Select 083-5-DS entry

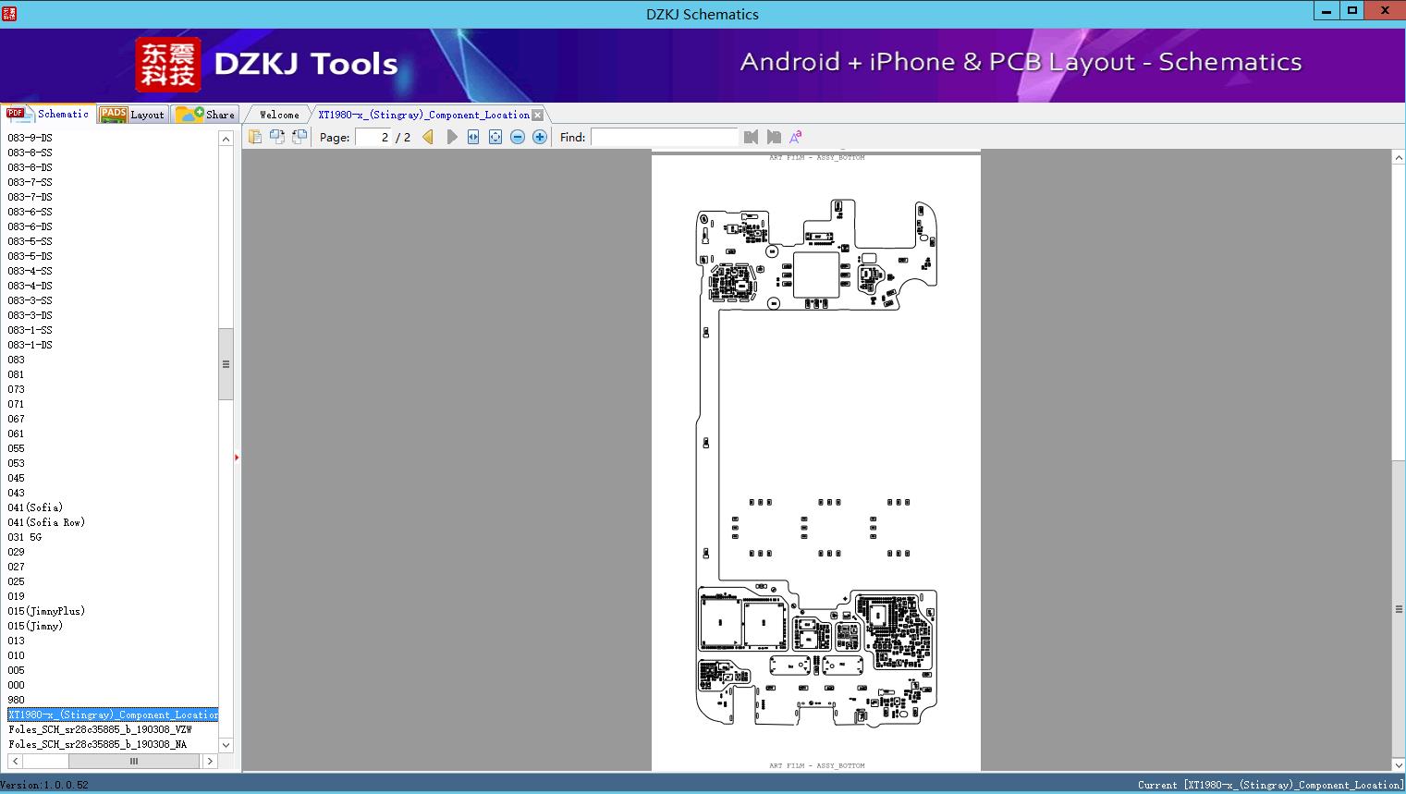pos(31,256)
